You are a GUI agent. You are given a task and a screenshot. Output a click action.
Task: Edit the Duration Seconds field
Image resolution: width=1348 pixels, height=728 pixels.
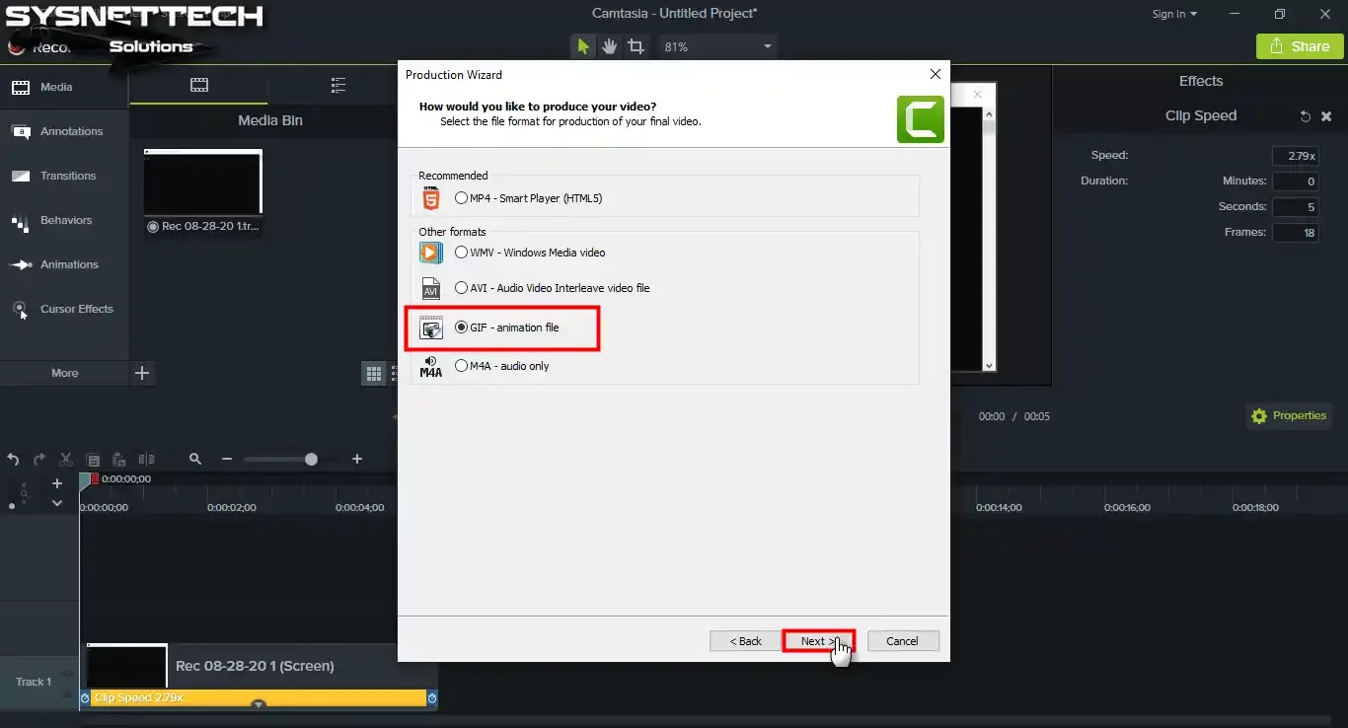(1295, 207)
